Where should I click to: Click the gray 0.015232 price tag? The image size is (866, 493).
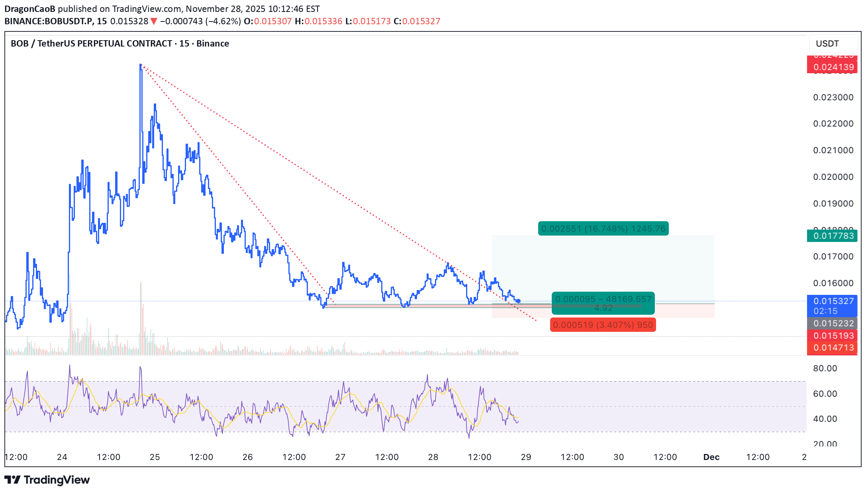tap(833, 323)
